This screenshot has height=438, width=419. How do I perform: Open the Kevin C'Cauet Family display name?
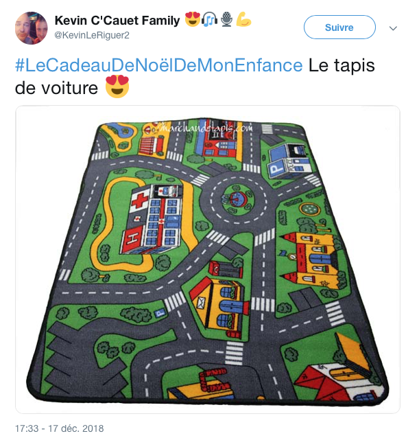pyautogui.click(x=117, y=21)
